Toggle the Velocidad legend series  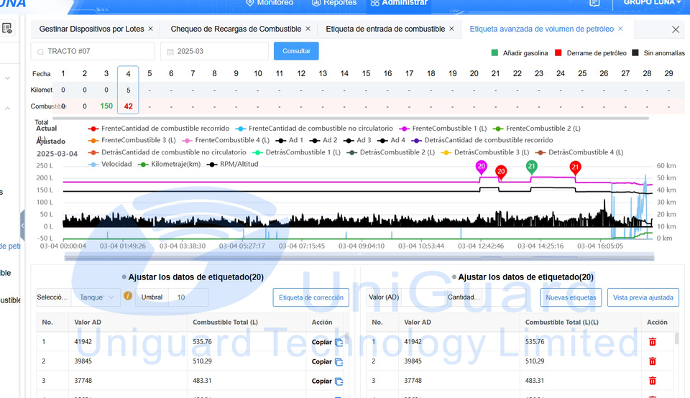pyautogui.click(x=110, y=164)
